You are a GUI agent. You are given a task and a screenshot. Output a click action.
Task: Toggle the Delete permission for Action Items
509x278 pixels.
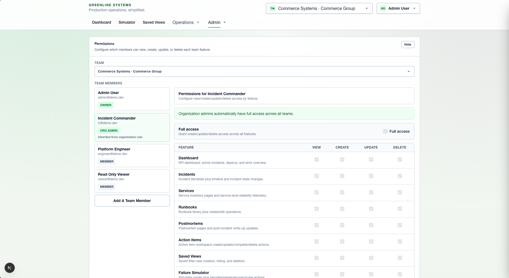pos(400,241)
